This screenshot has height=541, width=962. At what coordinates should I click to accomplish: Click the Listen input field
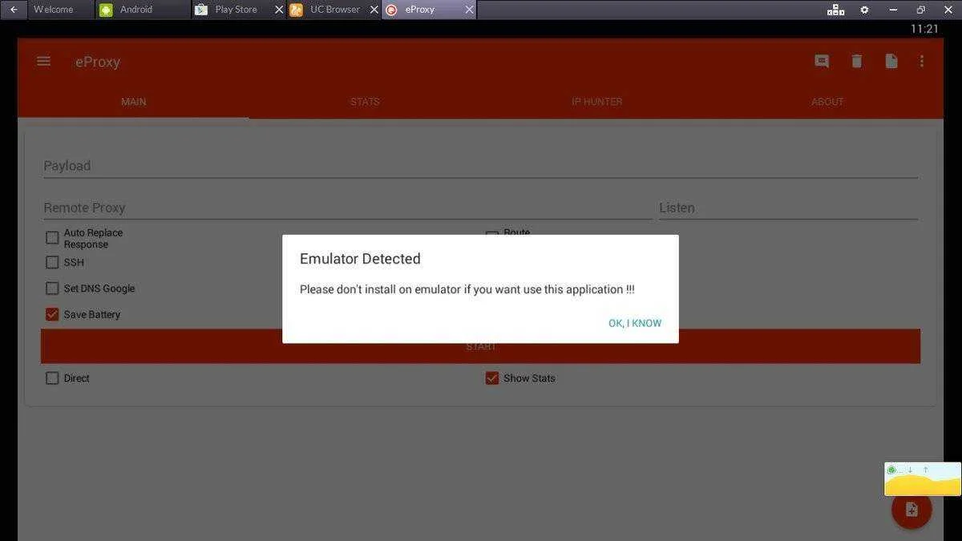(788, 208)
